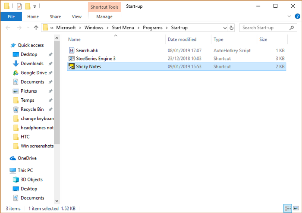Go up one folder level

(x=36, y=28)
